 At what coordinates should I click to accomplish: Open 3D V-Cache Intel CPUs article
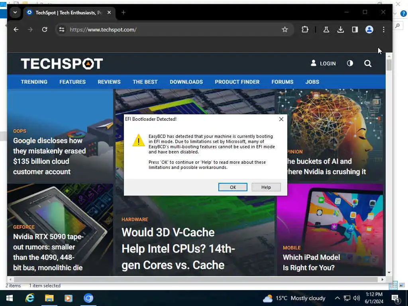178,249
